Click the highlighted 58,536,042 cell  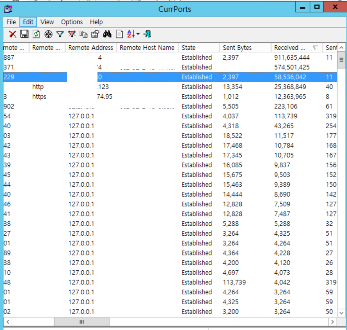[x=290, y=77]
